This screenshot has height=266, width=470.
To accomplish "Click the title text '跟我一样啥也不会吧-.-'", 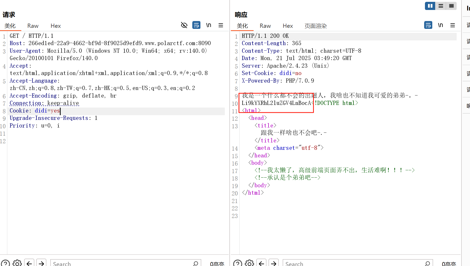I will click(294, 133).
